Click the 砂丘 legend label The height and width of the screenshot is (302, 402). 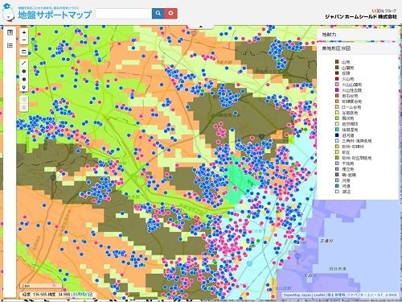click(346, 152)
